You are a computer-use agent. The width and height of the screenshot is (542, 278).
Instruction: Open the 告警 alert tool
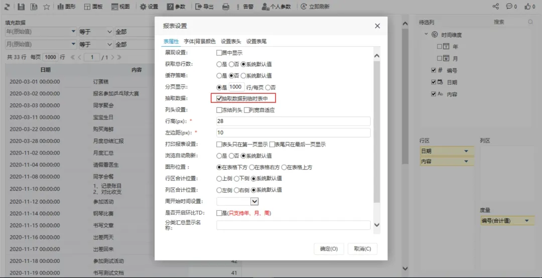(244, 6)
